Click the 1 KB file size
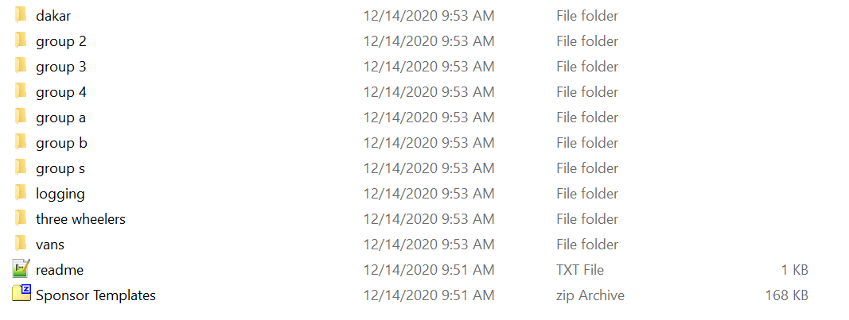 [x=794, y=270]
